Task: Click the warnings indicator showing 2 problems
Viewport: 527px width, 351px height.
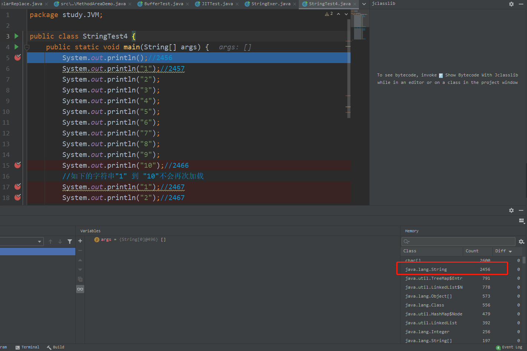Action: point(329,14)
